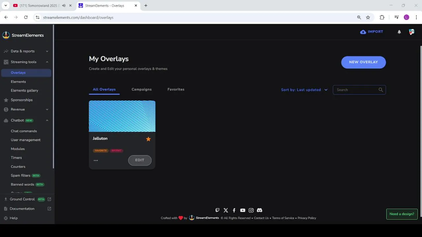Screen dimensions: 422x237
Task: Open Spam filters page
Action: click(20, 175)
